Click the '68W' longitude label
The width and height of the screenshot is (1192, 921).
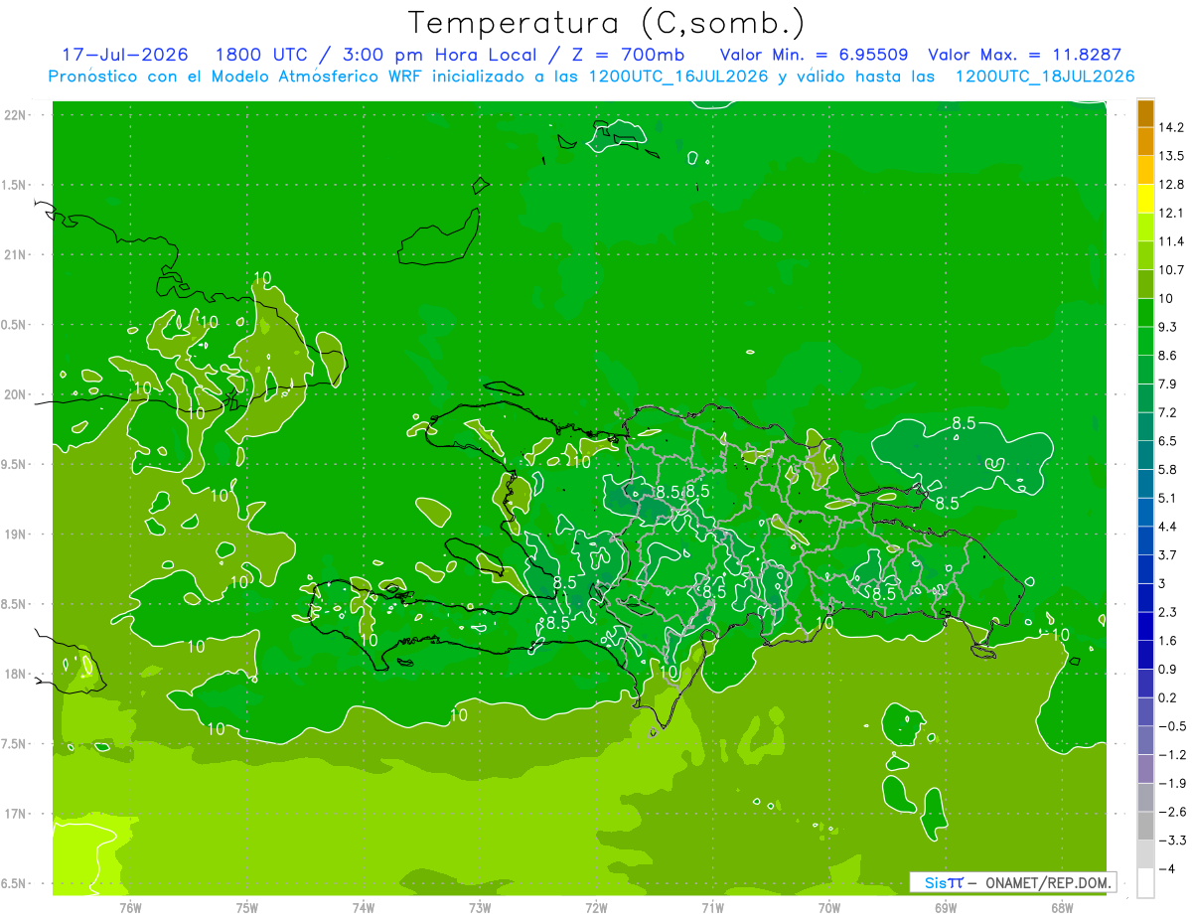[x=1062, y=908]
